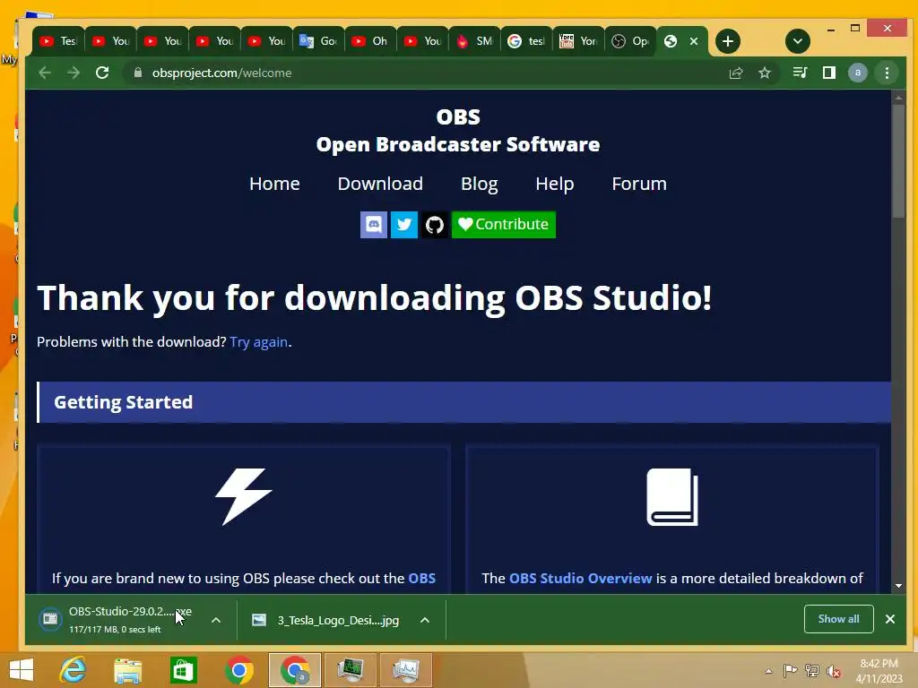Show hidden system tray icons
The height and width of the screenshot is (688, 918).
pos(768,671)
